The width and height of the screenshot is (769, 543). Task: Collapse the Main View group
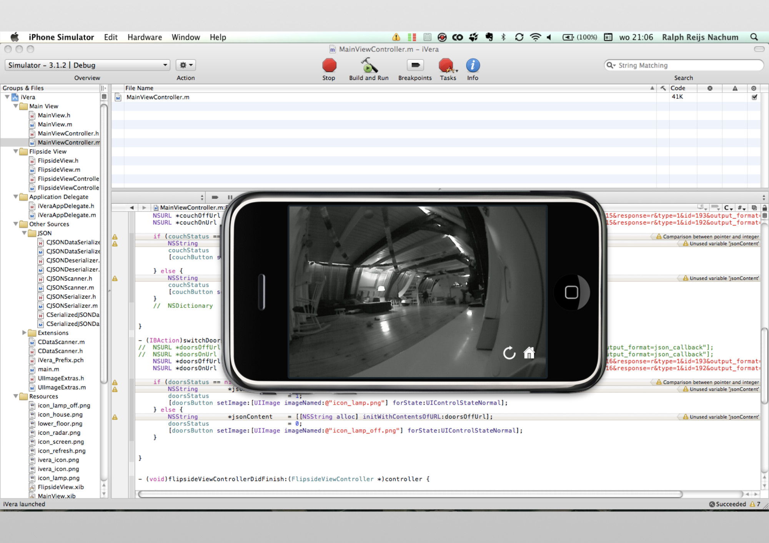[15, 106]
